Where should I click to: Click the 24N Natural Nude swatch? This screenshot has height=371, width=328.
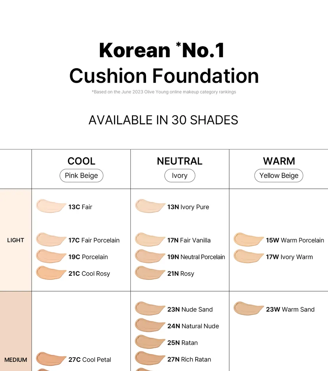[150, 325]
